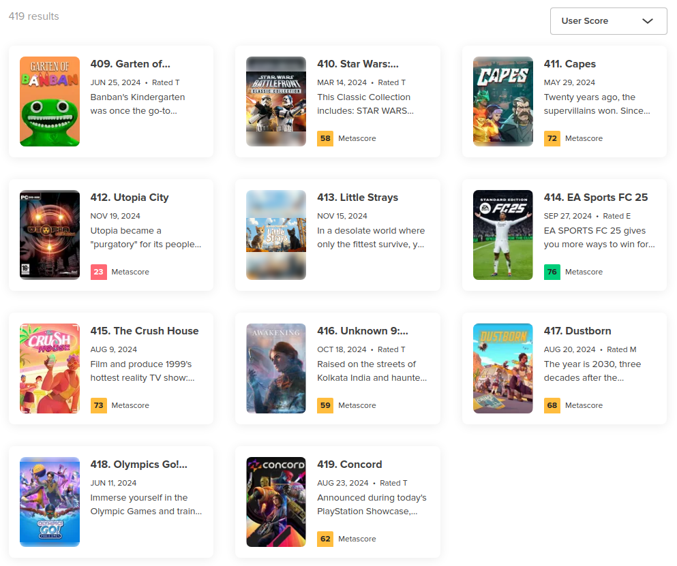Click the 68 Metascore badge for Dustborn

(552, 405)
